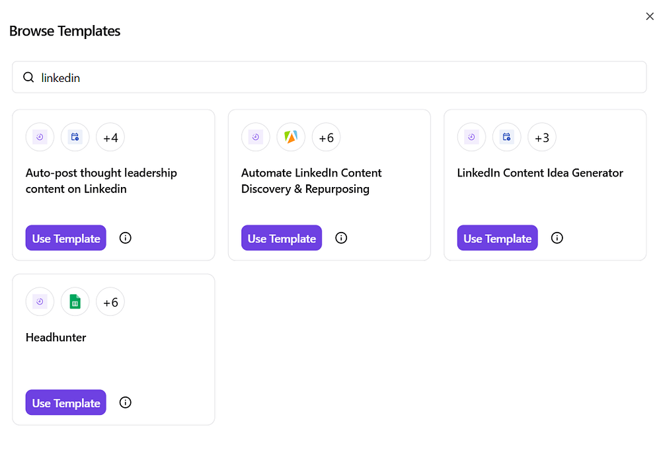Expand the +6 badge on Content Discovery card
This screenshot has height=456, width=661.
click(326, 137)
